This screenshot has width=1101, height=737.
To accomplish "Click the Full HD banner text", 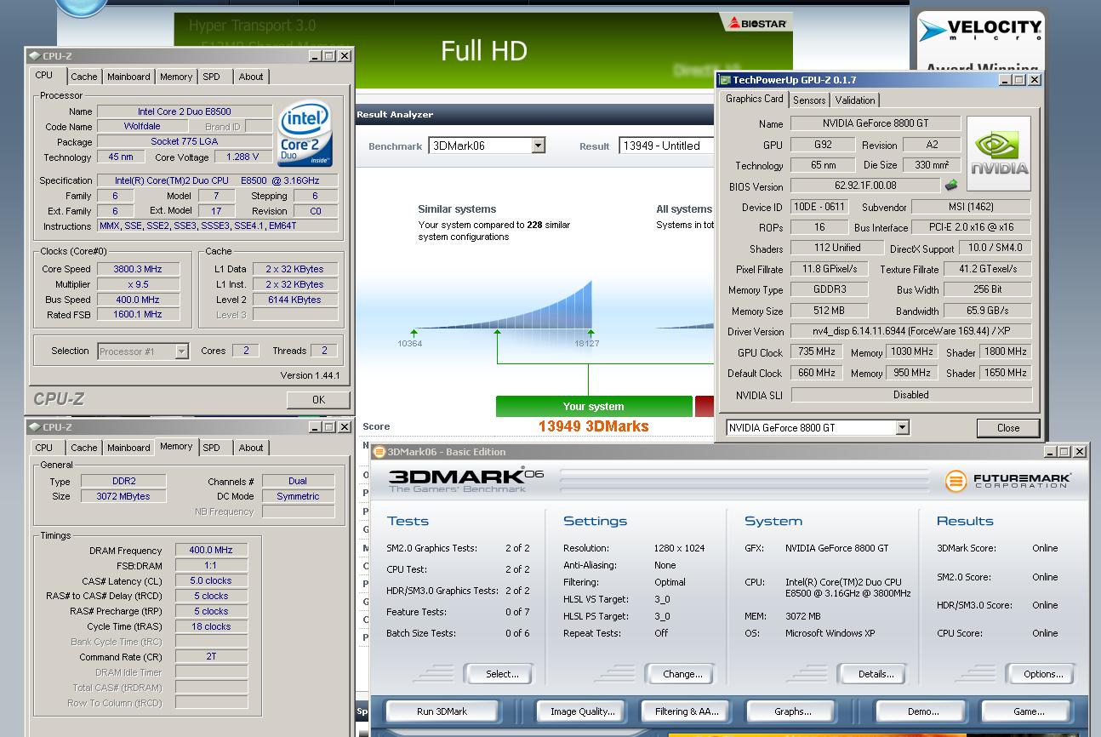I will (483, 51).
